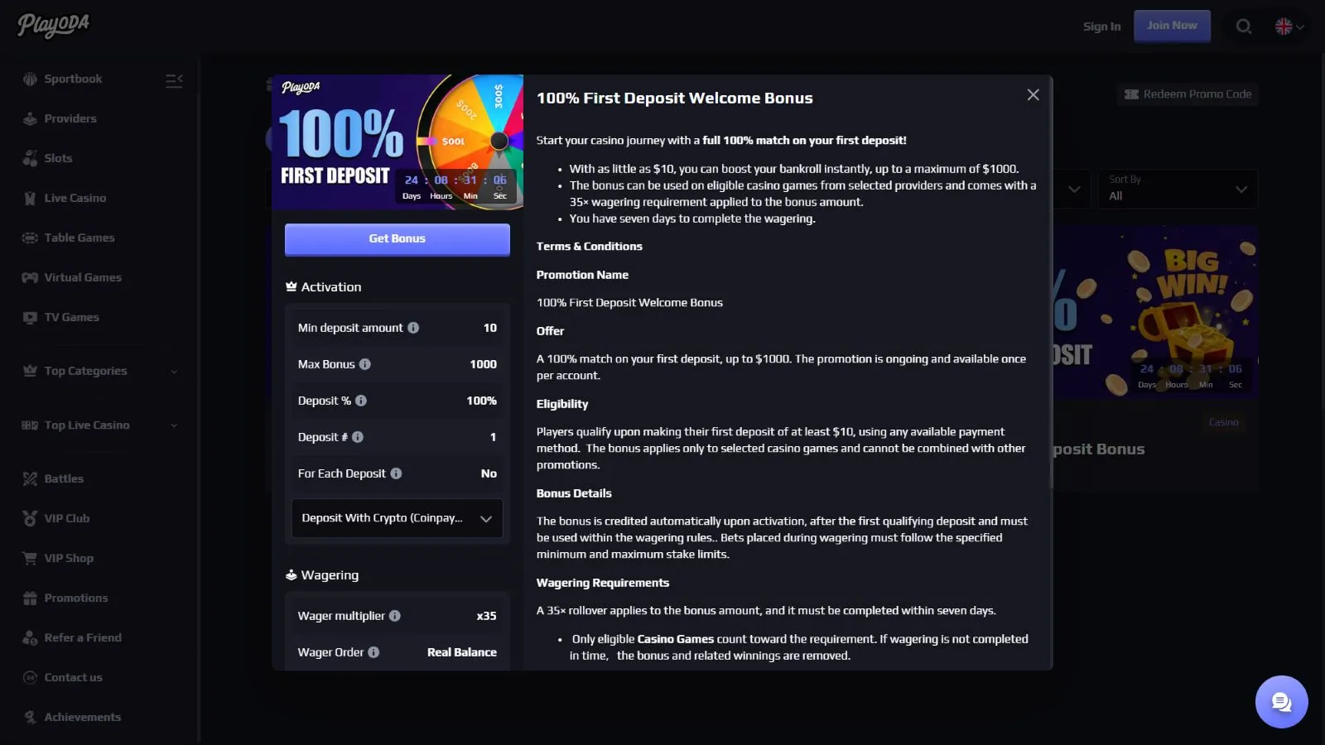Click the Get Bonus button
The width and height of the screenshot is (1325, 745).
tap(397, 239)
